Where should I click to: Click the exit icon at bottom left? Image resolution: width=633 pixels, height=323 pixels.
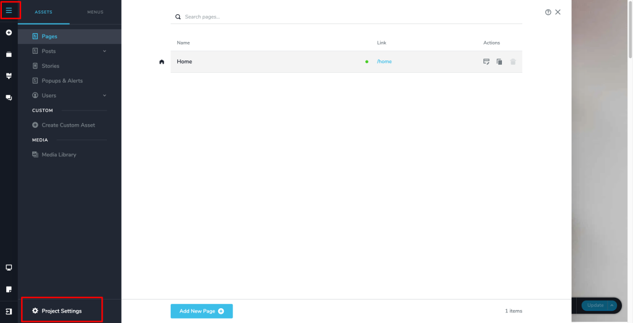coord(9,311)
